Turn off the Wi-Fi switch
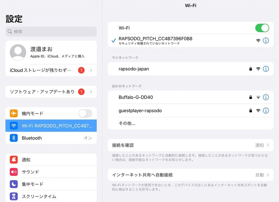Viewport: 279px width, 202px height. [262, 28]
